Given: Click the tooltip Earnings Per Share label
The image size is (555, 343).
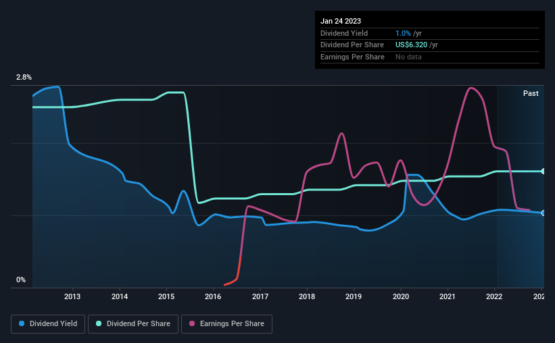Looking at the screenshot, I should (352, 57).
